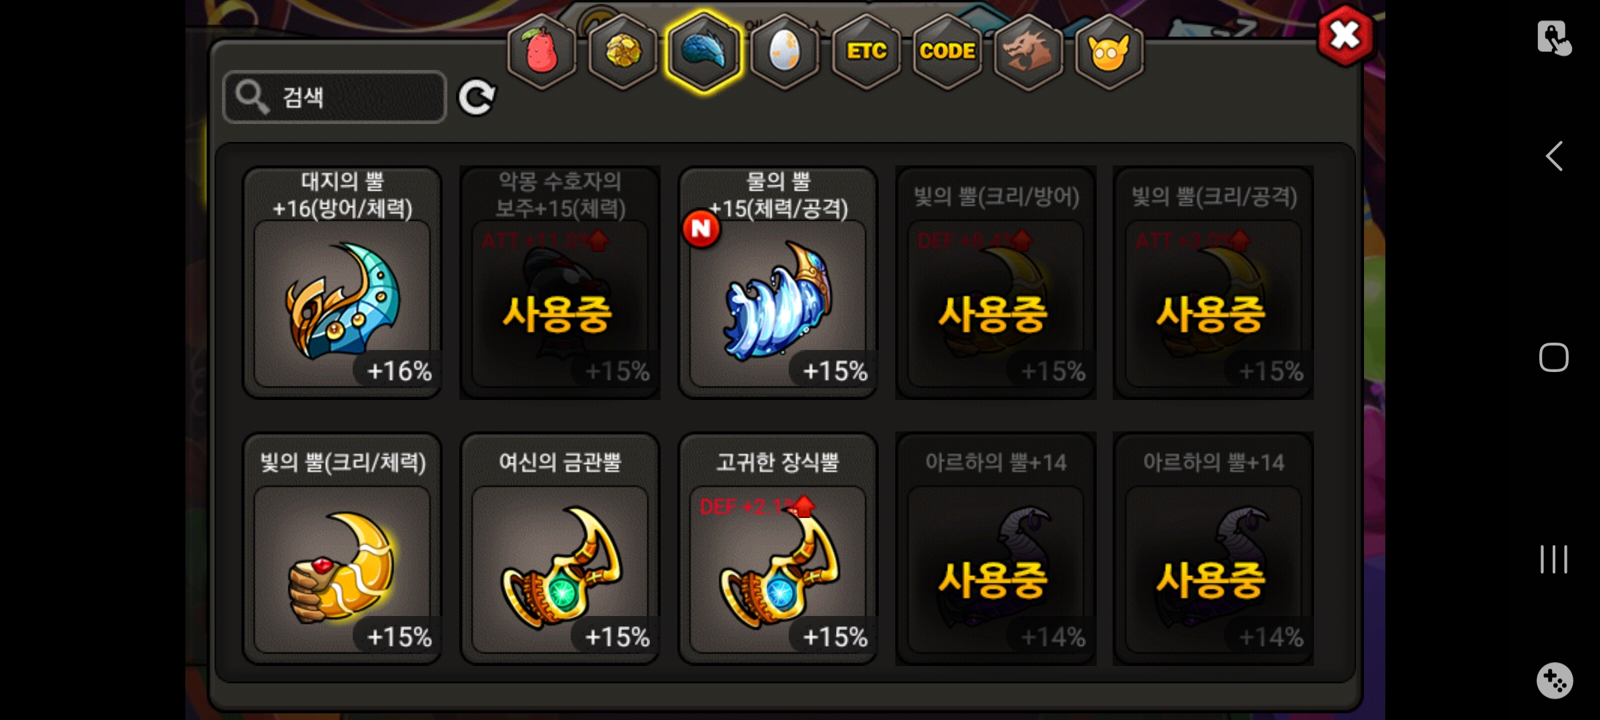1600x720 pixels.
Task: Tap in-use 악몽 수호자의 보주+15 item
Action: 560,283
